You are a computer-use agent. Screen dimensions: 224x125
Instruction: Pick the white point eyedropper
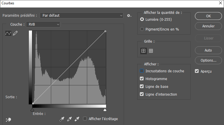tap(77, 119)
